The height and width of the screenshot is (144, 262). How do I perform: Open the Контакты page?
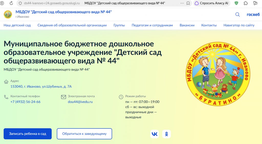tap(209, 25)
